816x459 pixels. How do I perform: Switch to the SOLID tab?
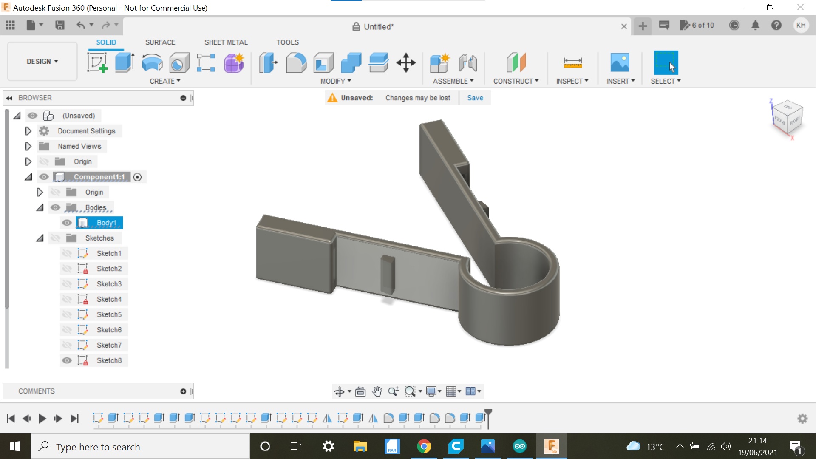pos(106,42)
